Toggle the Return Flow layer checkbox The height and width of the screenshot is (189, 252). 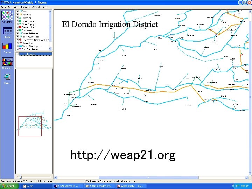pyautogui.click(x=17, y=43)
